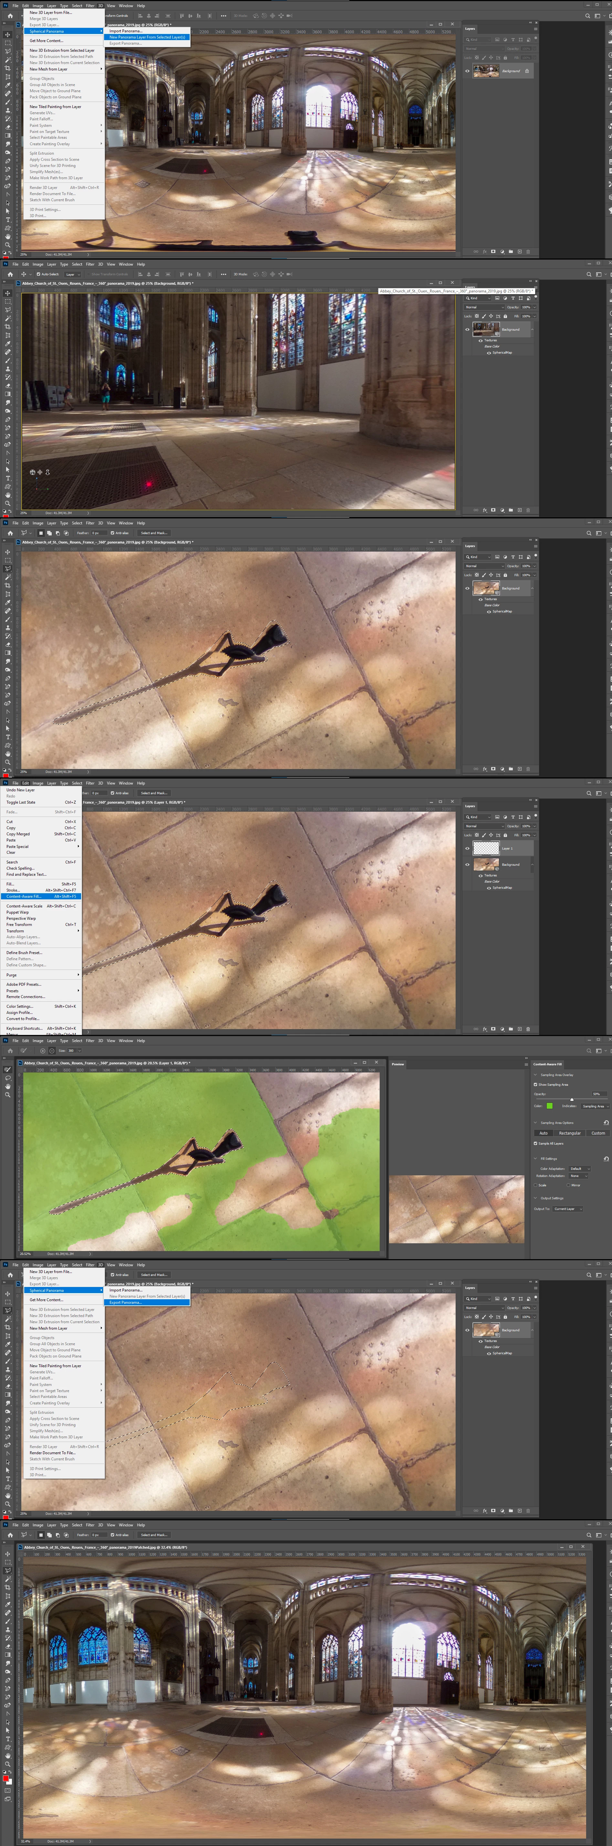Screen dimensions: 612x1846
Task: Toggle Anti-alias checkbox in the 2019Patched window
Action: pyautogui.click(x=112, y=1535)
